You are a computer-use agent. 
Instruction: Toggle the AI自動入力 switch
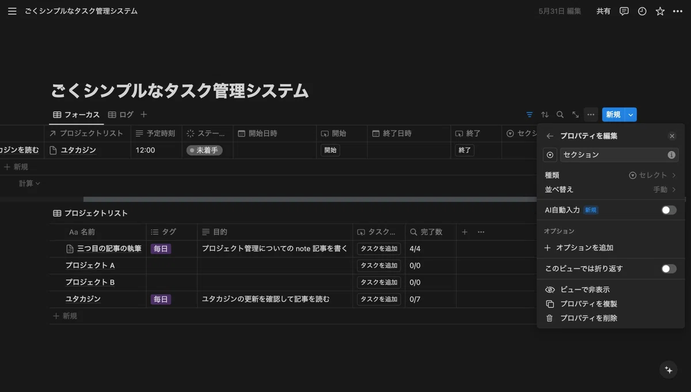tap(669, 210)
